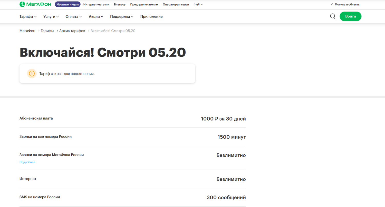Change region Москва и область
The height and width of the screenshot is (207, 385).
347,4
